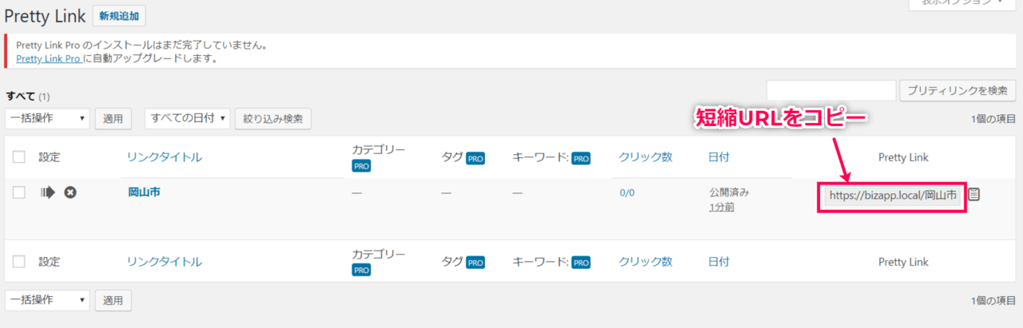The height and width of the screenshot is (328, 1023).
Task: Check the select-all checkbox in footer row
Action: [19, 261]
